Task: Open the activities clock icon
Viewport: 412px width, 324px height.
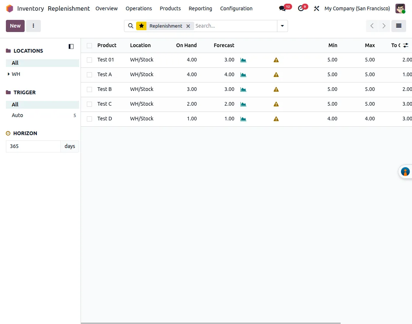Action: (301, 8)
